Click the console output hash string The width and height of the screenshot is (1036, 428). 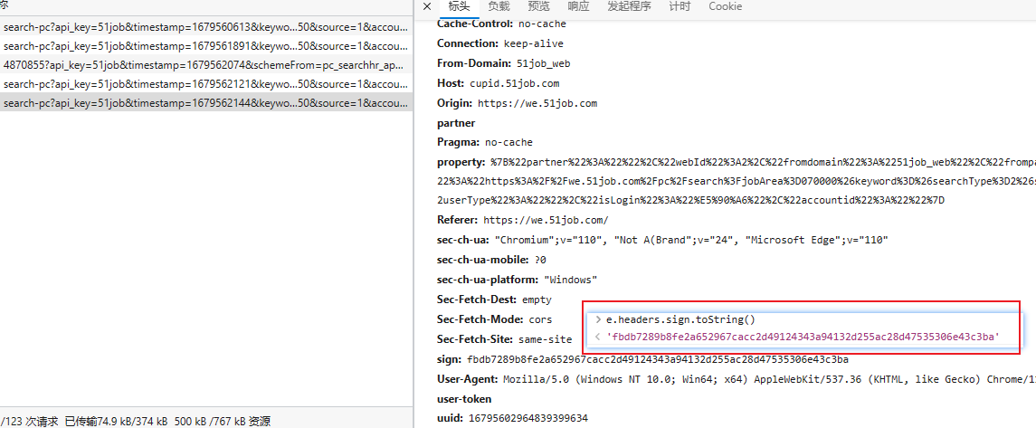(x=803, y=337)
